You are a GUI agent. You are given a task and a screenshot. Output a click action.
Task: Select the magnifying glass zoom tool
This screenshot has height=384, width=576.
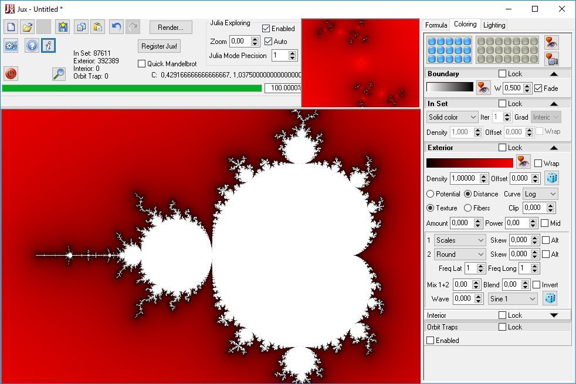tap(59, 73)
